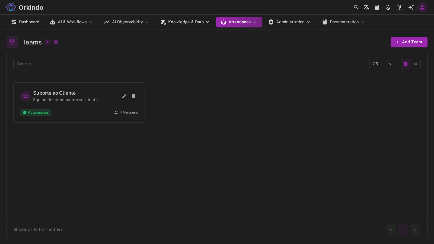Select page 1 in pagination
The image size is (434, 244).
pos(403,230)
